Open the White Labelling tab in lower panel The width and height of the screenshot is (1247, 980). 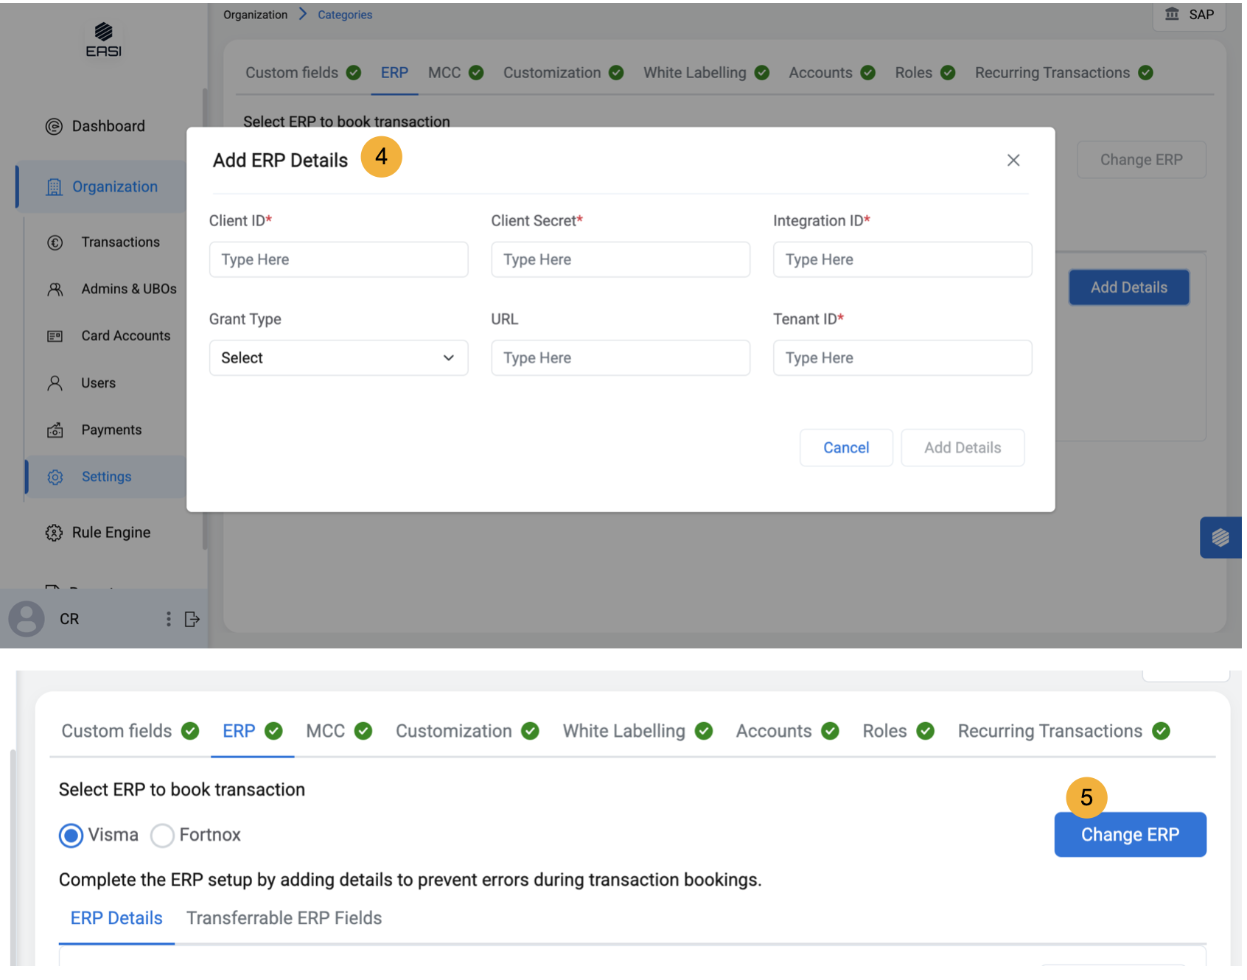623,731
